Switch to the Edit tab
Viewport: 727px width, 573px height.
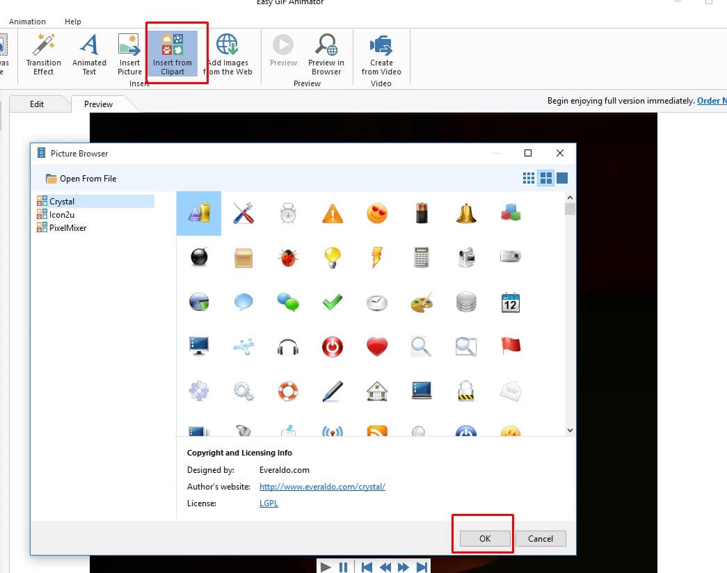[x=37, y=104]
